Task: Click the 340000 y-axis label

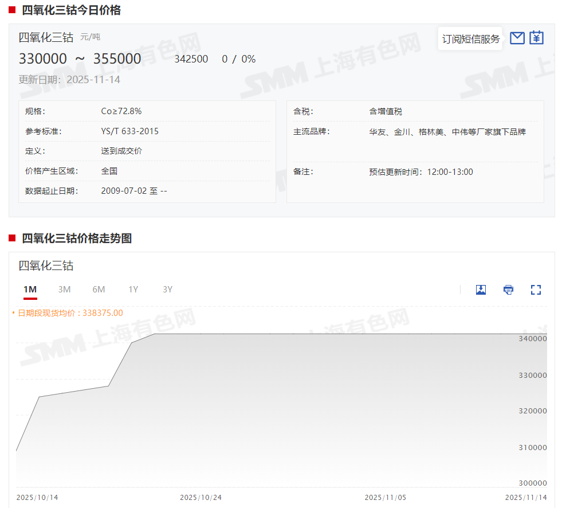Action: click(x=532, y=339)
